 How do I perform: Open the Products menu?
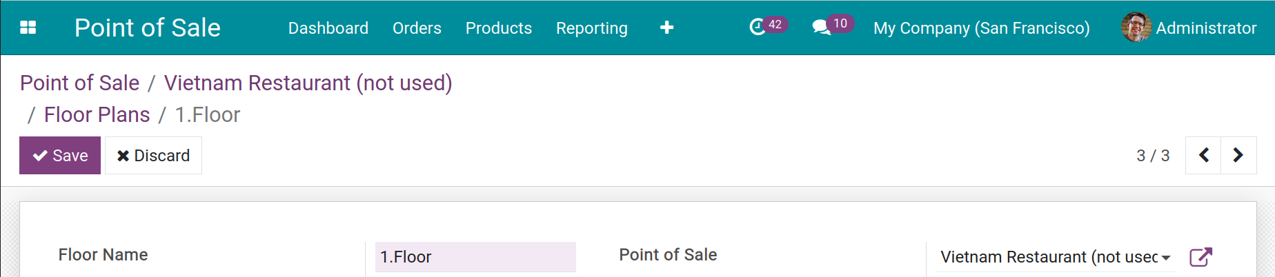click(499, 28)
